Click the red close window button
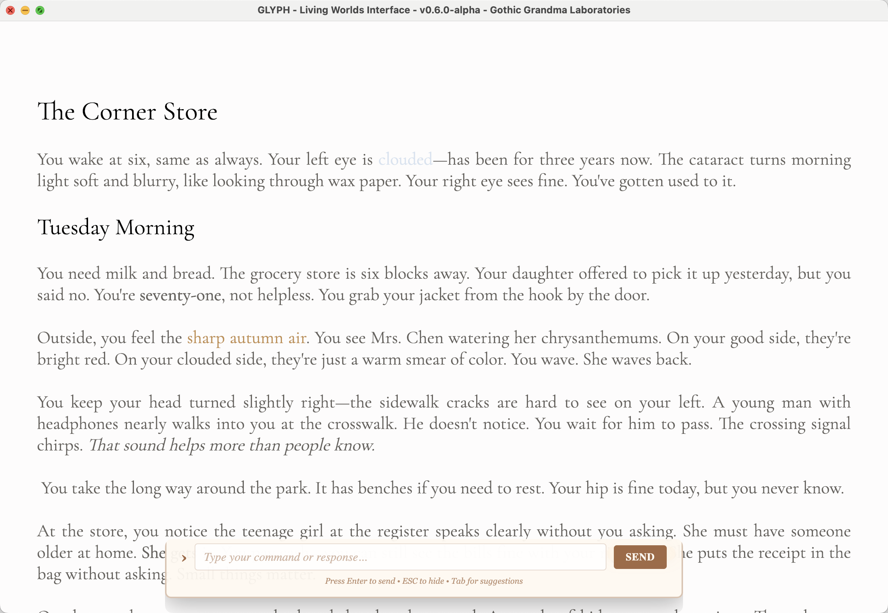The image size is (888, 613). tap(10, 10)
